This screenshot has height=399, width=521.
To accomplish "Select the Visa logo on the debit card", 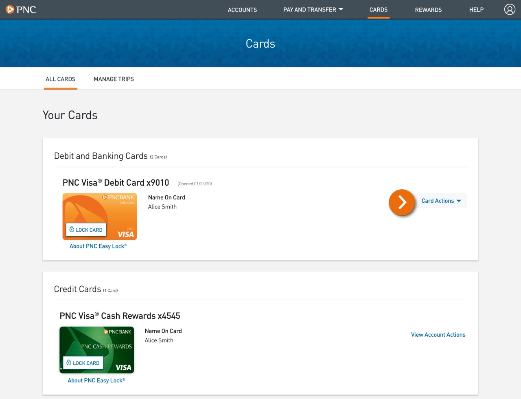I will [x=126, y=234].
